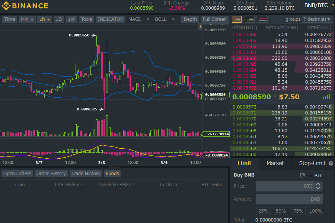335x223 pixels.
Task: Select sell order at 0.0008602
Action: pyautogui.click(x=282, y=46)
